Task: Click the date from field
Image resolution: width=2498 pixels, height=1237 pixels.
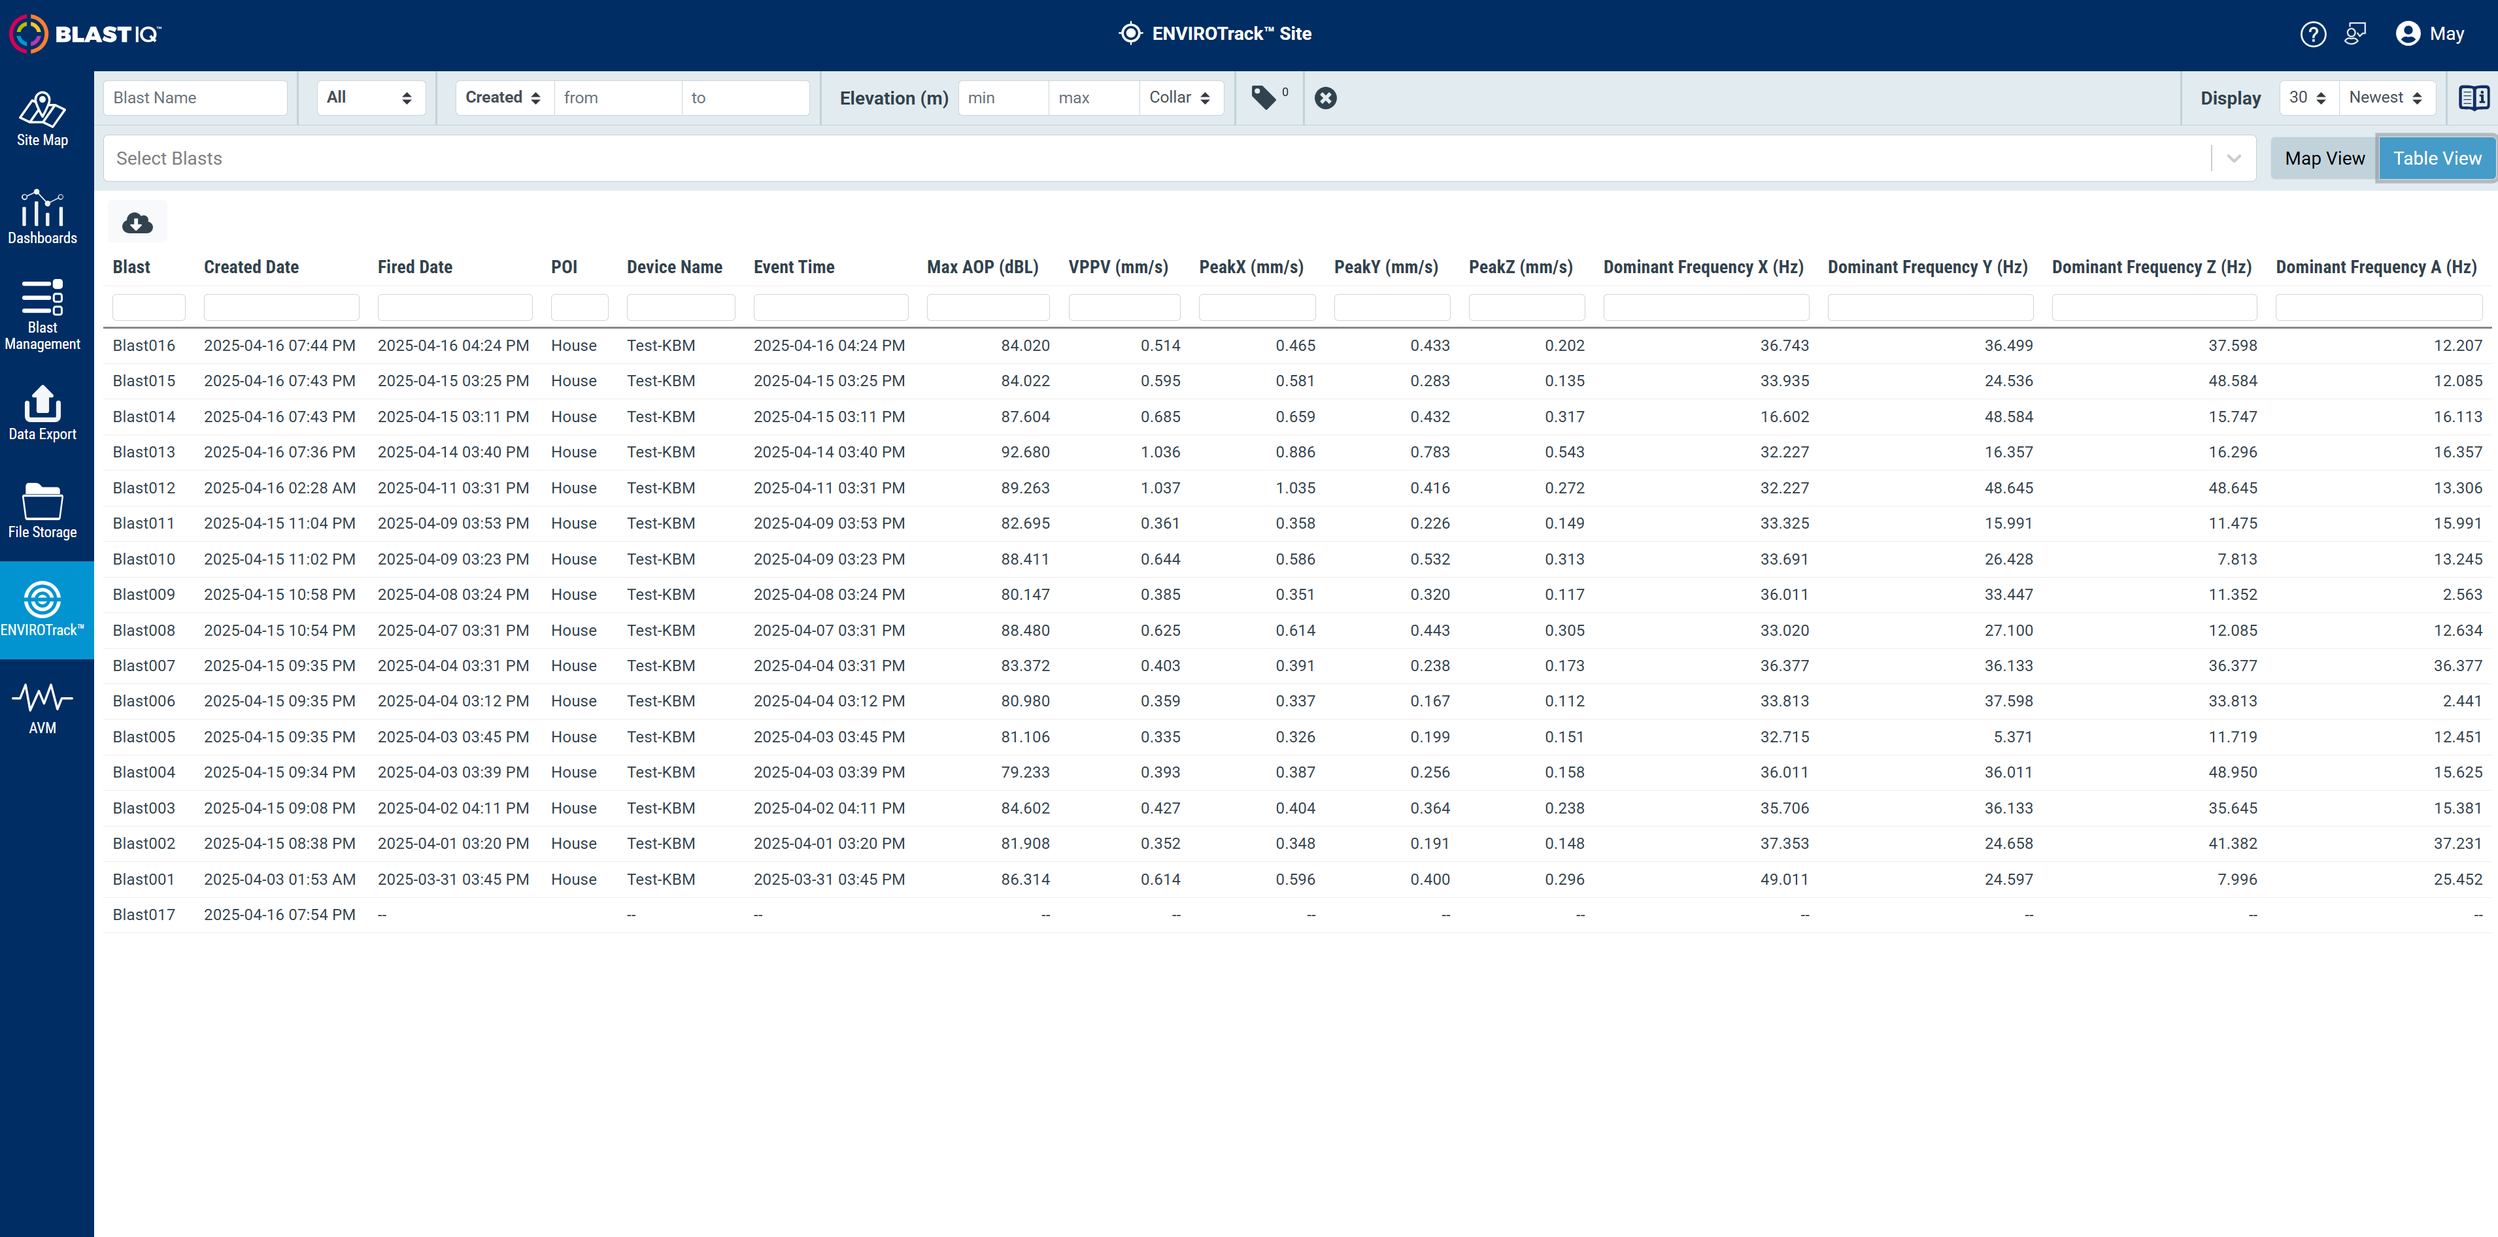Action: pos(618,98)
